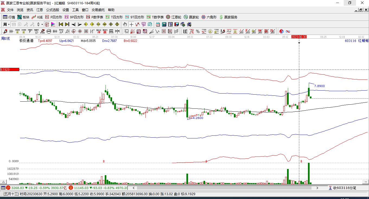This screenshot has width=369, height=199.
Task: Click the Bt=0.6022 indicator value
Action: coord(131,41)
